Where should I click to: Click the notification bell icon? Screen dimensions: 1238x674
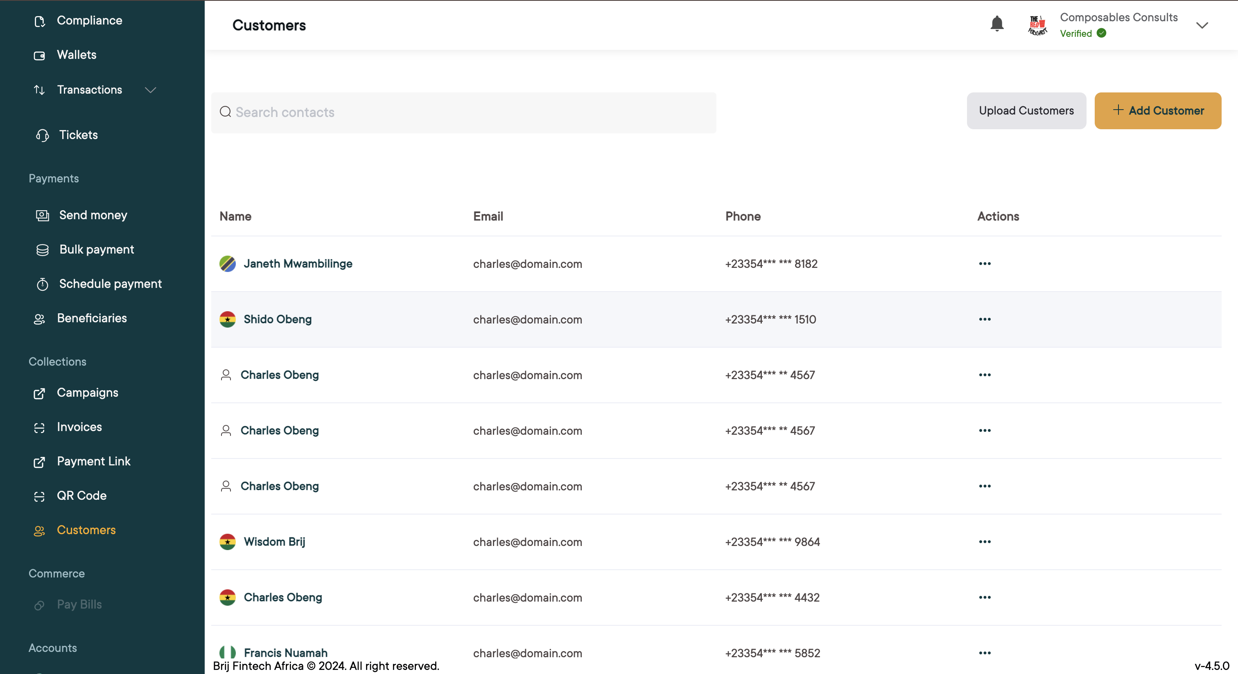click(997, 24)
